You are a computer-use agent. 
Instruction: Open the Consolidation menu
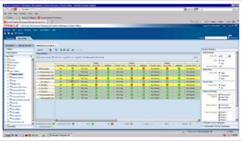pyautogui.click(x=45, y=30)
